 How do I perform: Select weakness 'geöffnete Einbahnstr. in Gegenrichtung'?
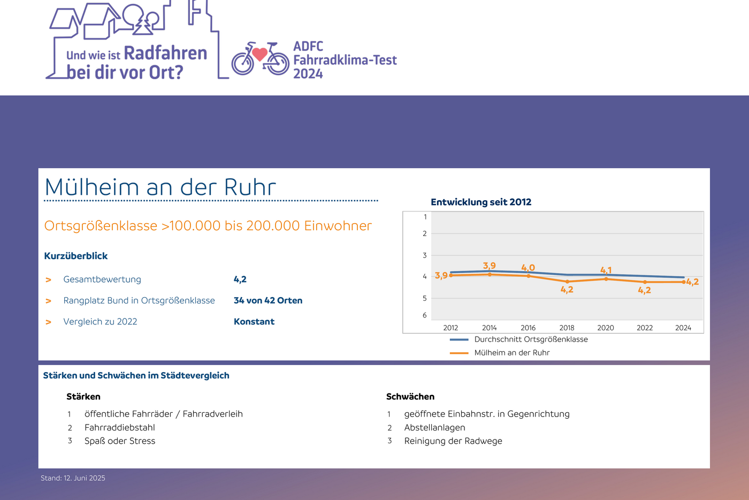pyautogui.click(x=486, y=414)
